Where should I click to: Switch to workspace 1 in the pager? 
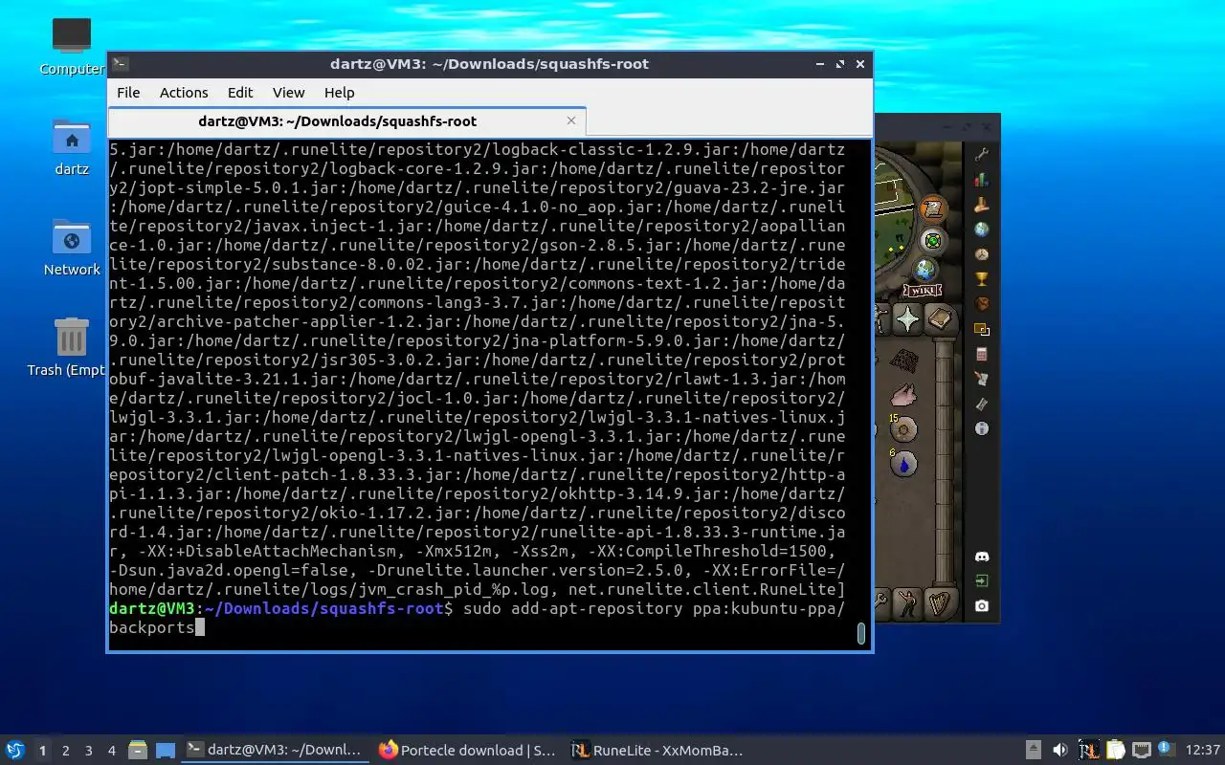[42, 751]
